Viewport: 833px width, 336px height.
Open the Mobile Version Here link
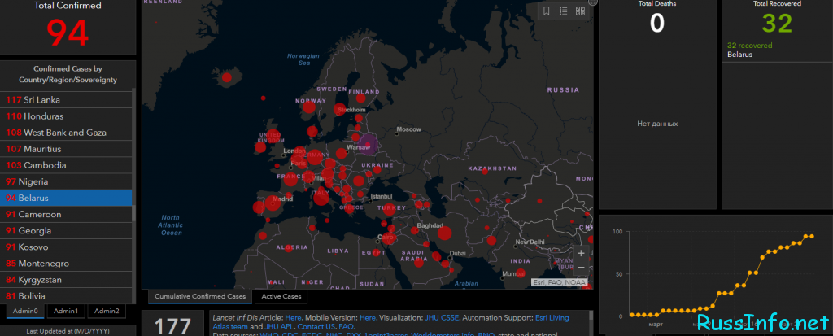368,317
